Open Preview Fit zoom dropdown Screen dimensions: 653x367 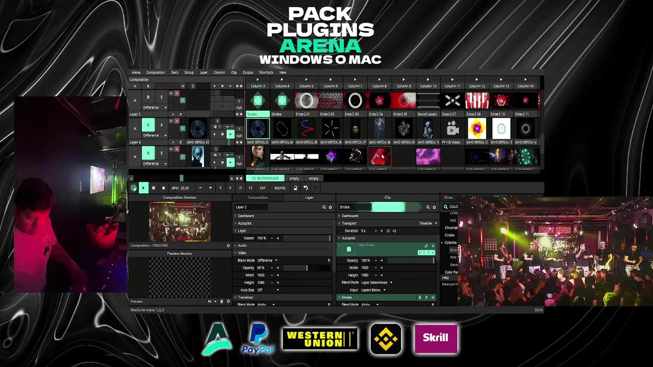coord(211,302)
